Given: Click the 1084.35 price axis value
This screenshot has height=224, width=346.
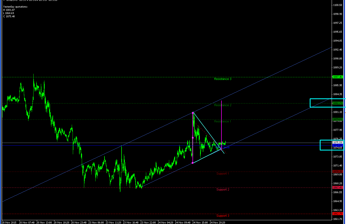Looking at the screenshot, I should [338, 94].
